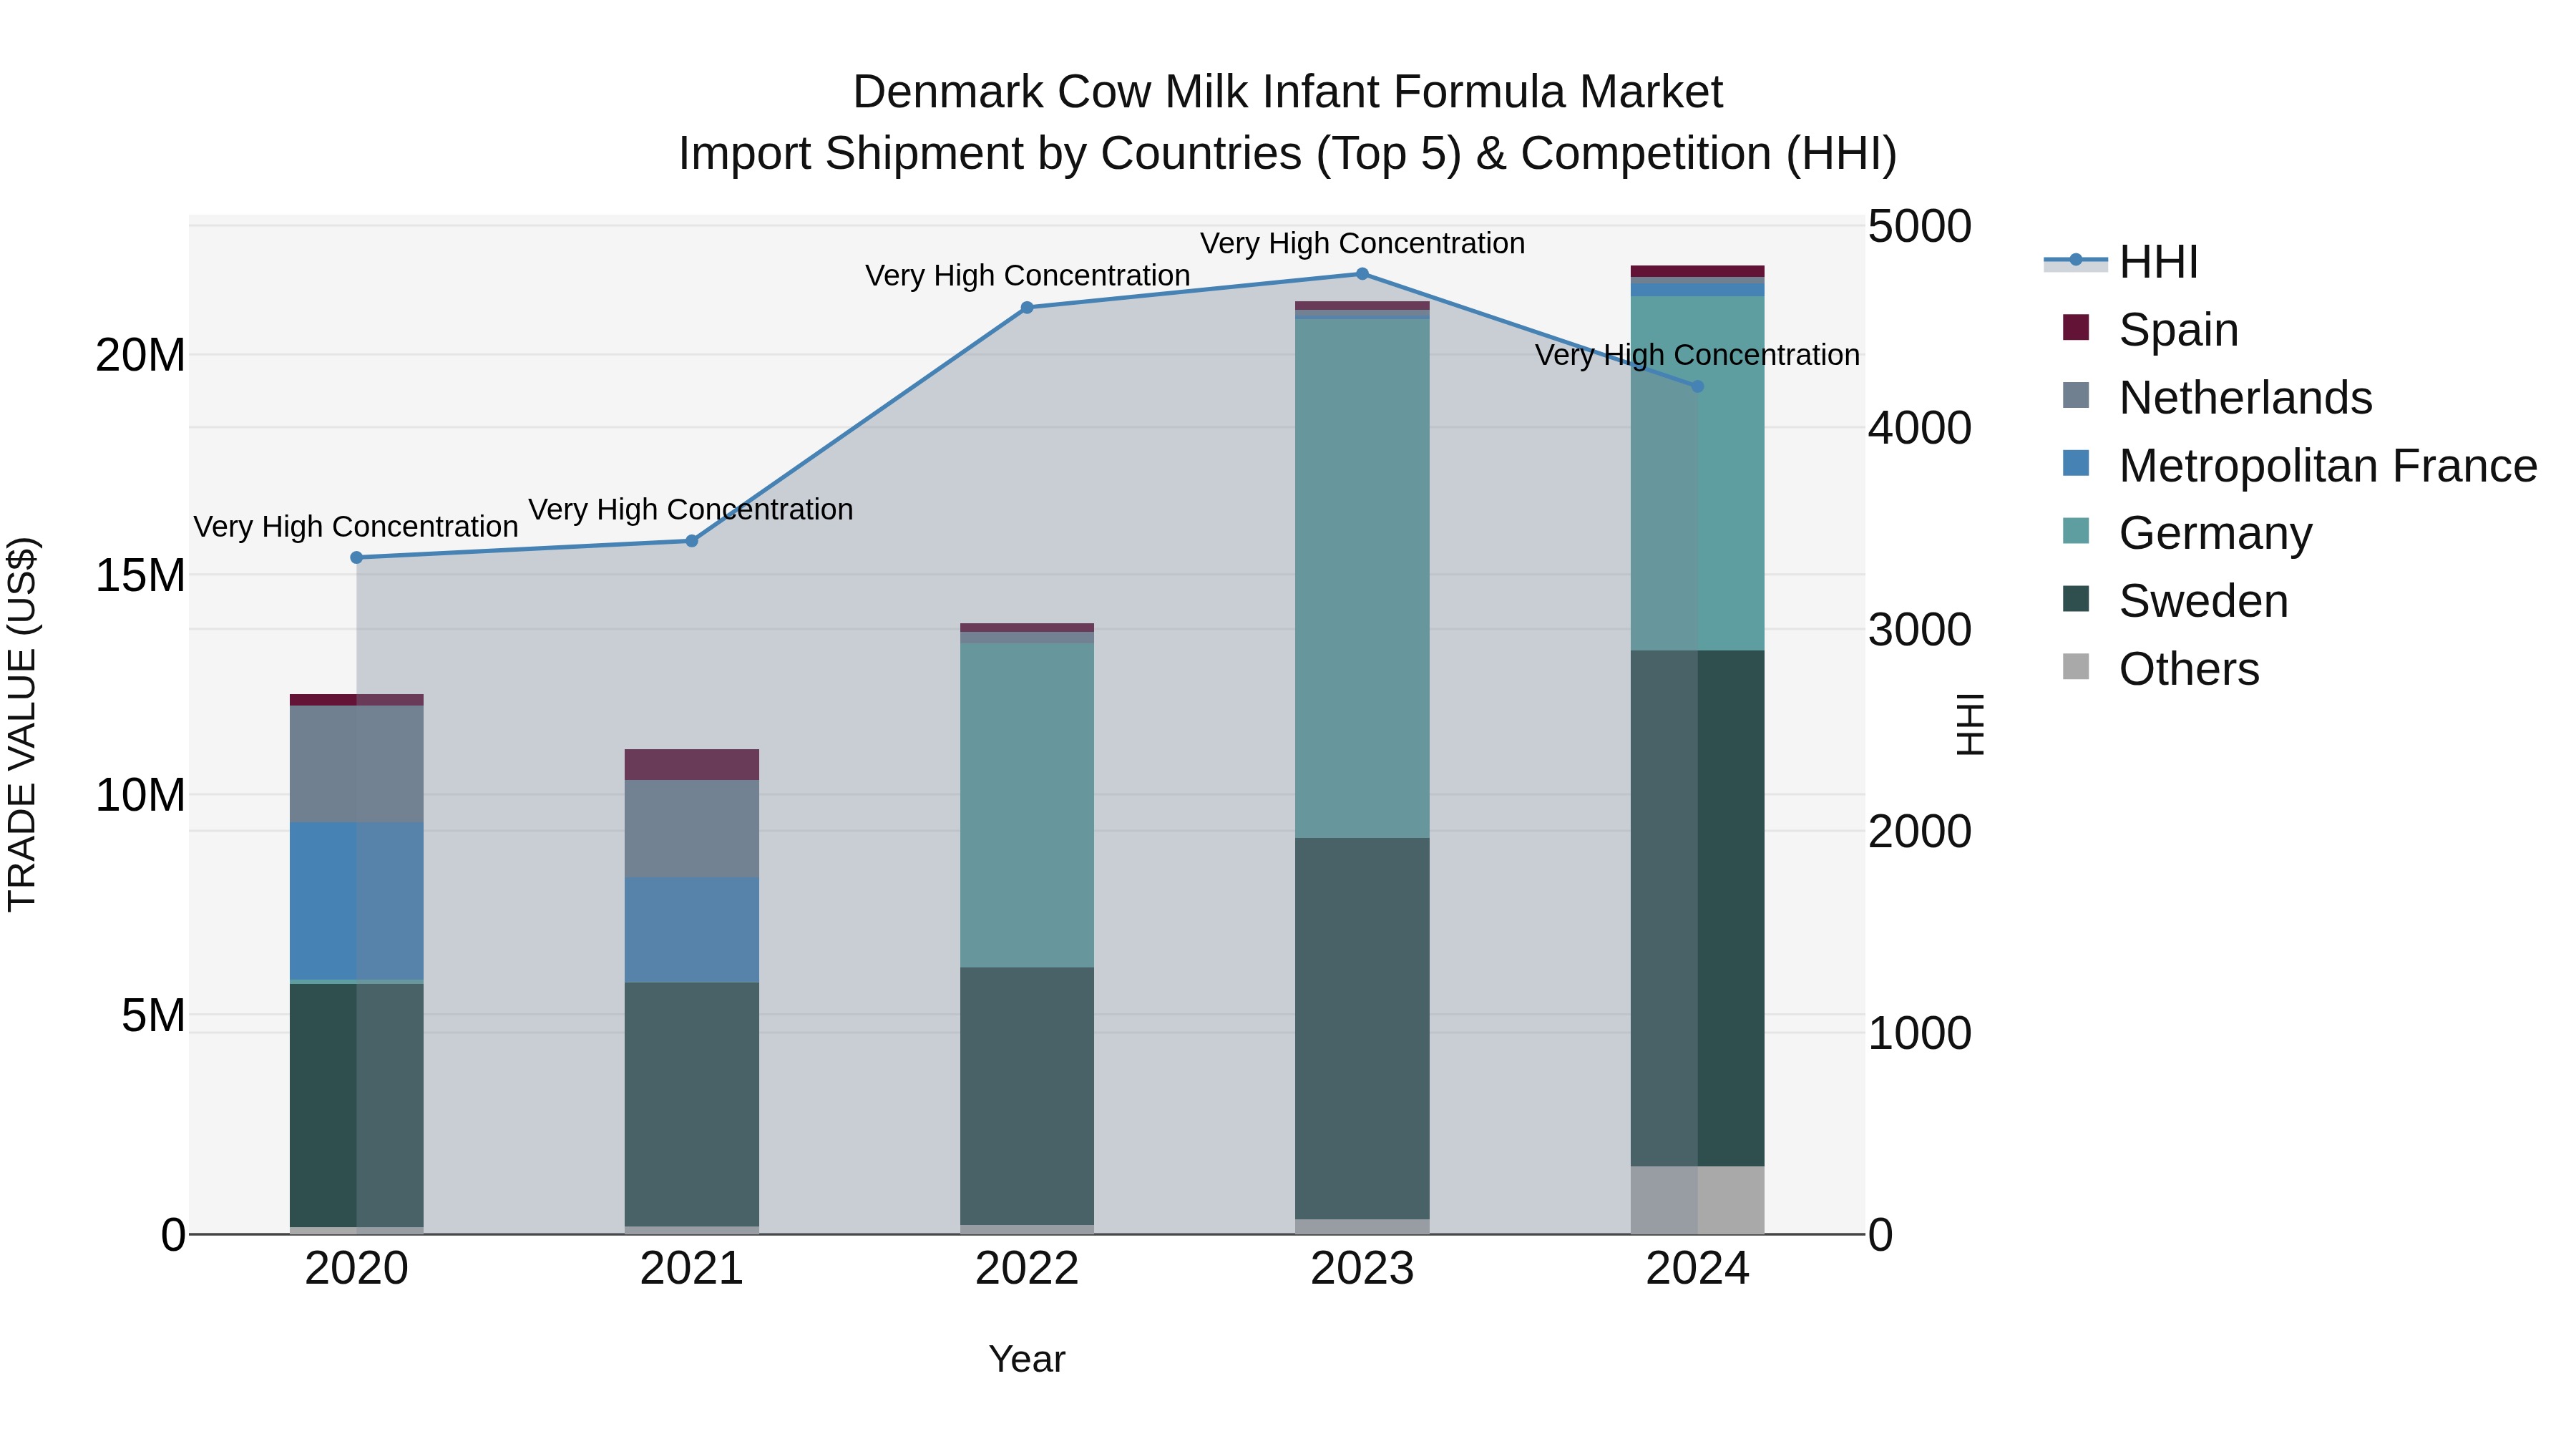Click the 5000 HHI axis tick
This screenshot has width=2576, height=1449.
[1920, 226]
